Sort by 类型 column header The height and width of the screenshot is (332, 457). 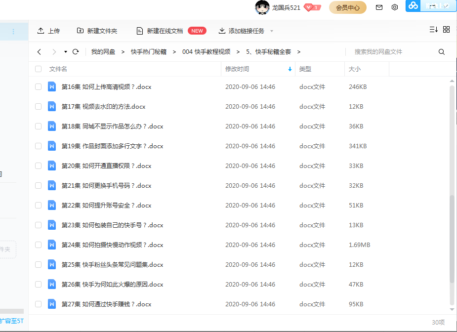click(x=305, y=69)
